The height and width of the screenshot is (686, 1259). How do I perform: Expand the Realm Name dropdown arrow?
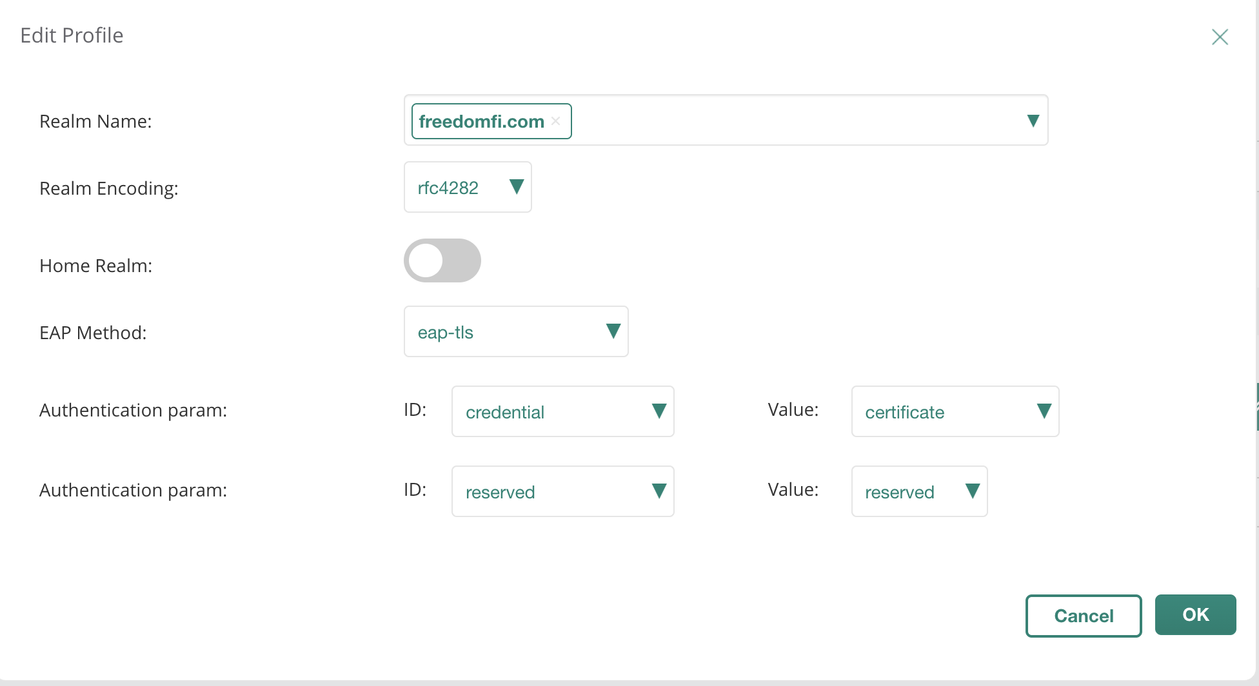click(x=1033, y=121)
